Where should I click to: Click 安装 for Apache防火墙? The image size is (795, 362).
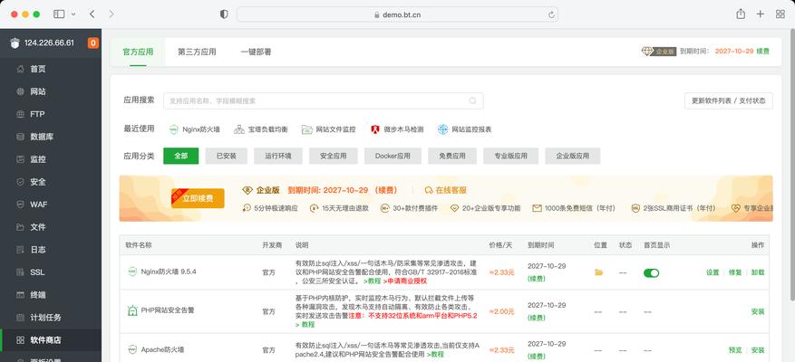[x=758, y=350]
